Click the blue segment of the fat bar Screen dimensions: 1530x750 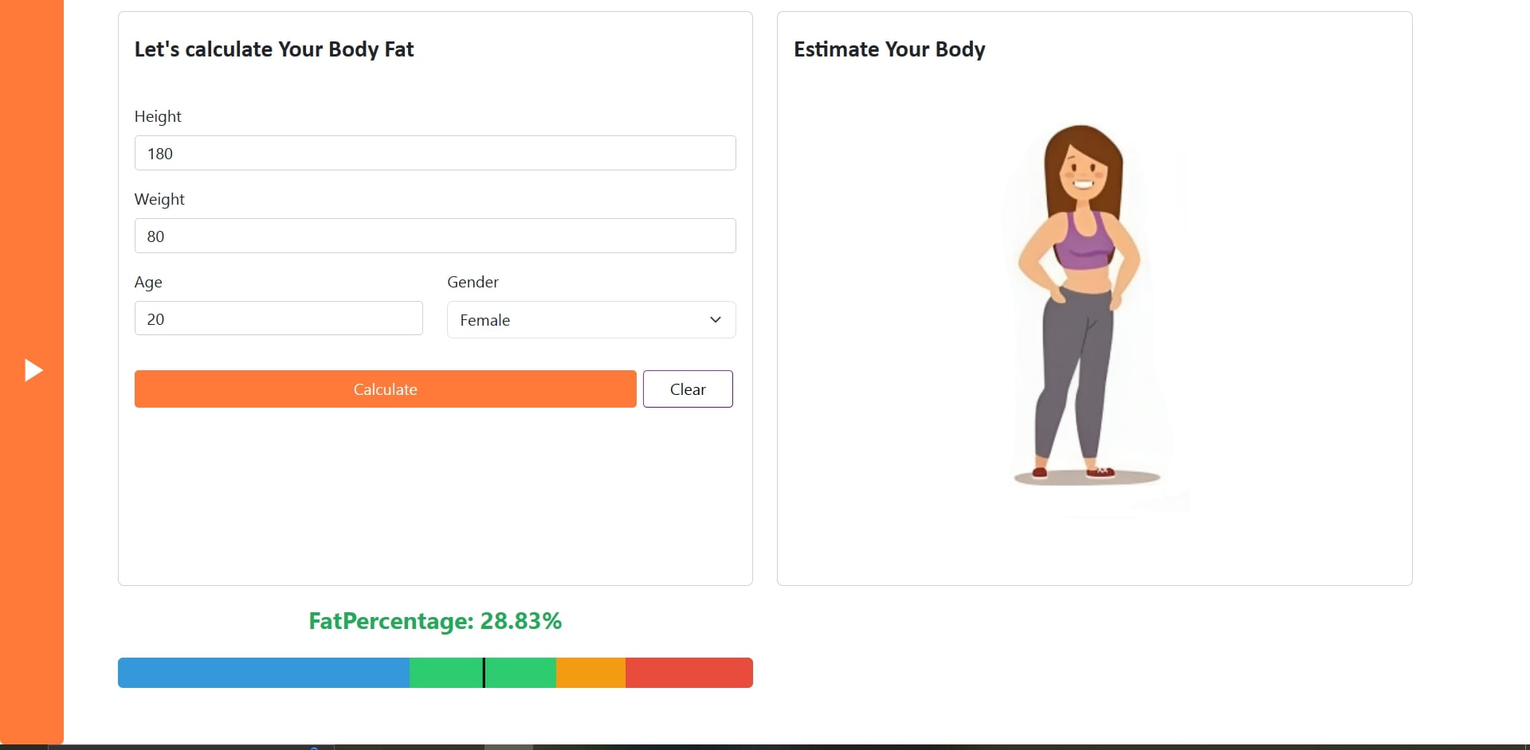click(263, 673)
